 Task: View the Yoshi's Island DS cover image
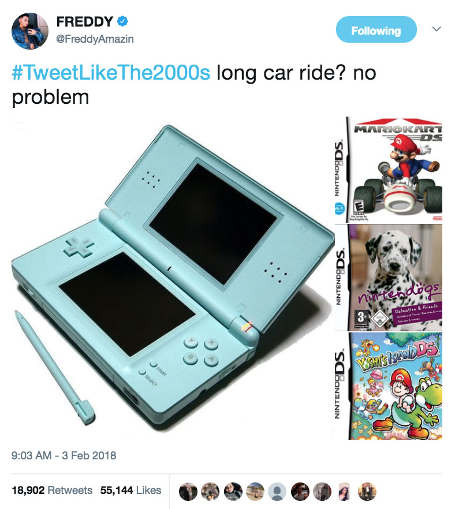click(x=389, y=386)
